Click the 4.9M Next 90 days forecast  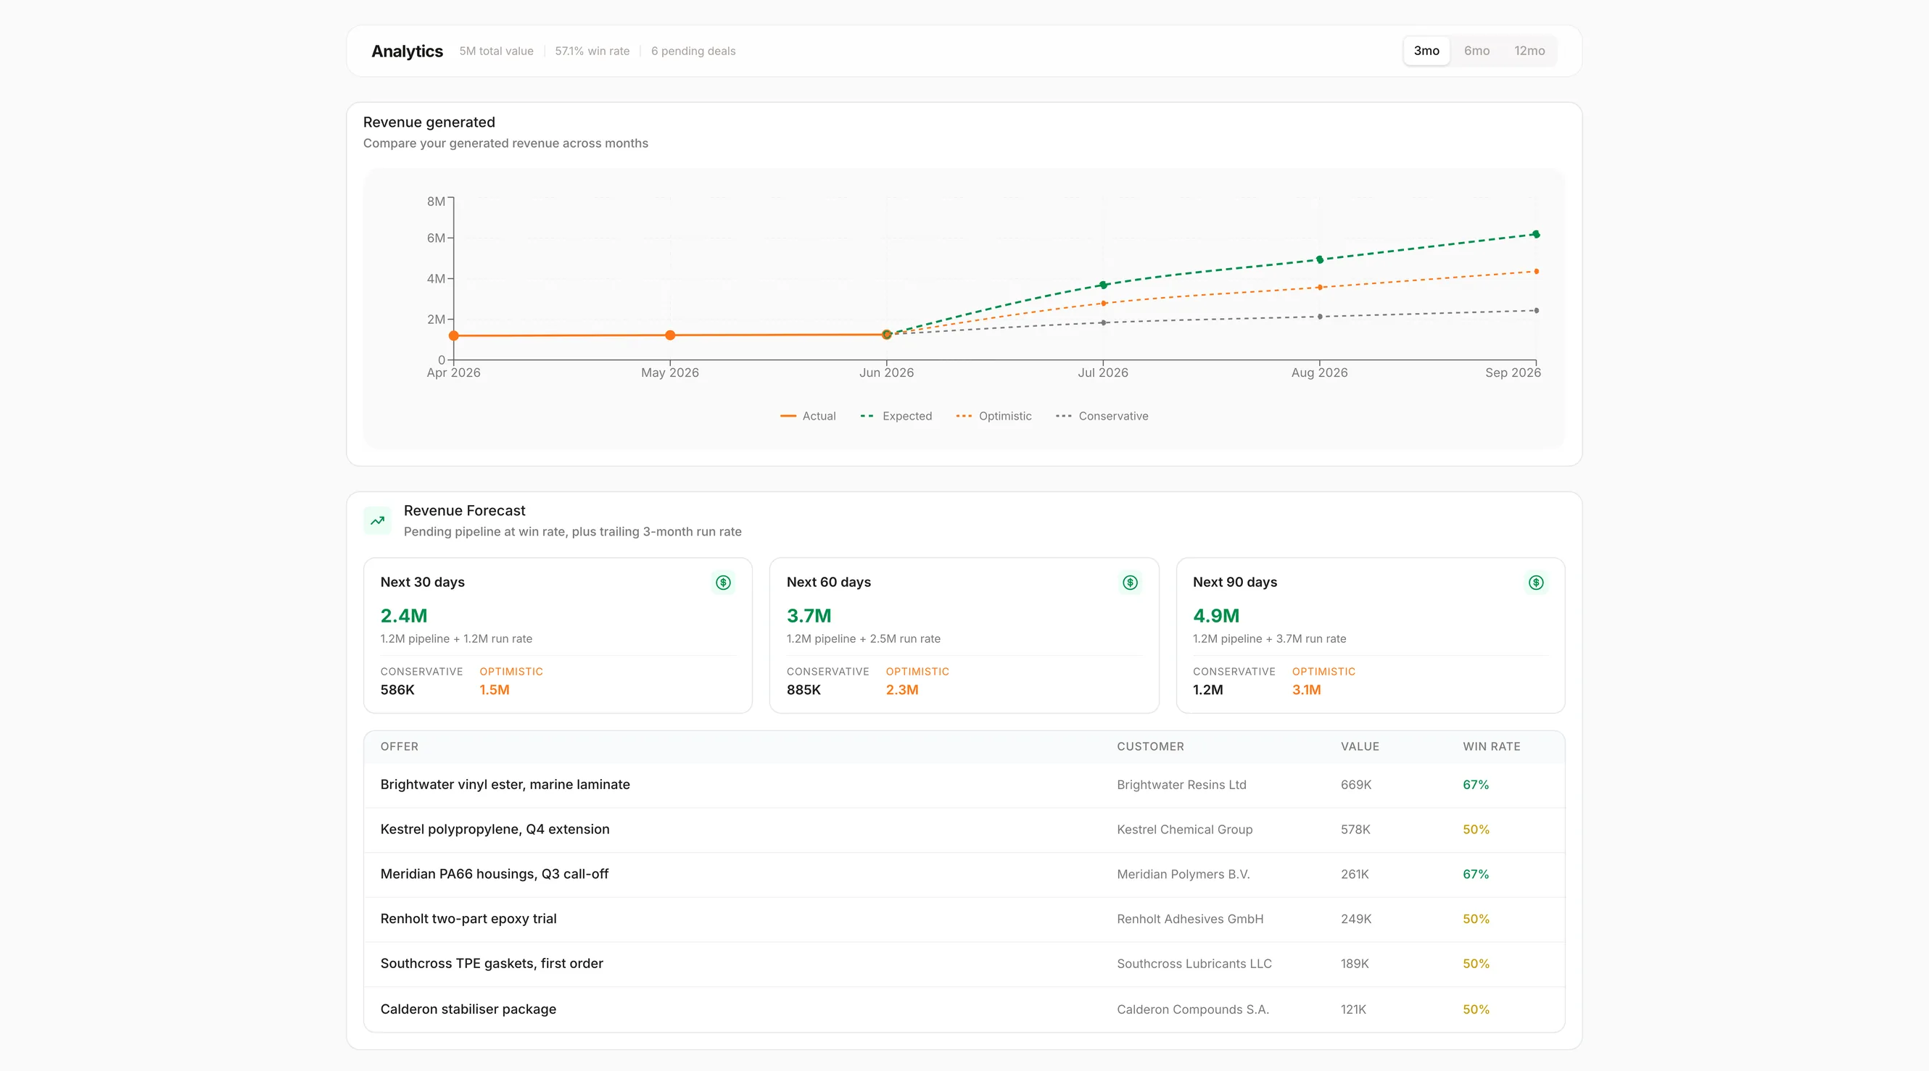point(1216,616)
